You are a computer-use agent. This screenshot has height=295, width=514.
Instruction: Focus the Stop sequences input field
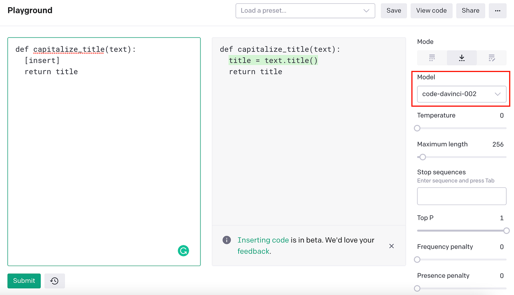coord(462,196)
